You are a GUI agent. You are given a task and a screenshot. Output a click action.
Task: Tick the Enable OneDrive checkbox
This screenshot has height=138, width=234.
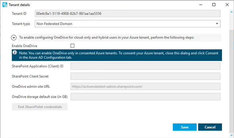click(72, 46)
